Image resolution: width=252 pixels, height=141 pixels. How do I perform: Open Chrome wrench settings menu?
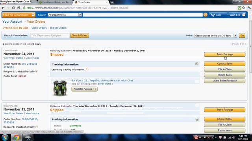pyautogui.click(x=249, y=8)
